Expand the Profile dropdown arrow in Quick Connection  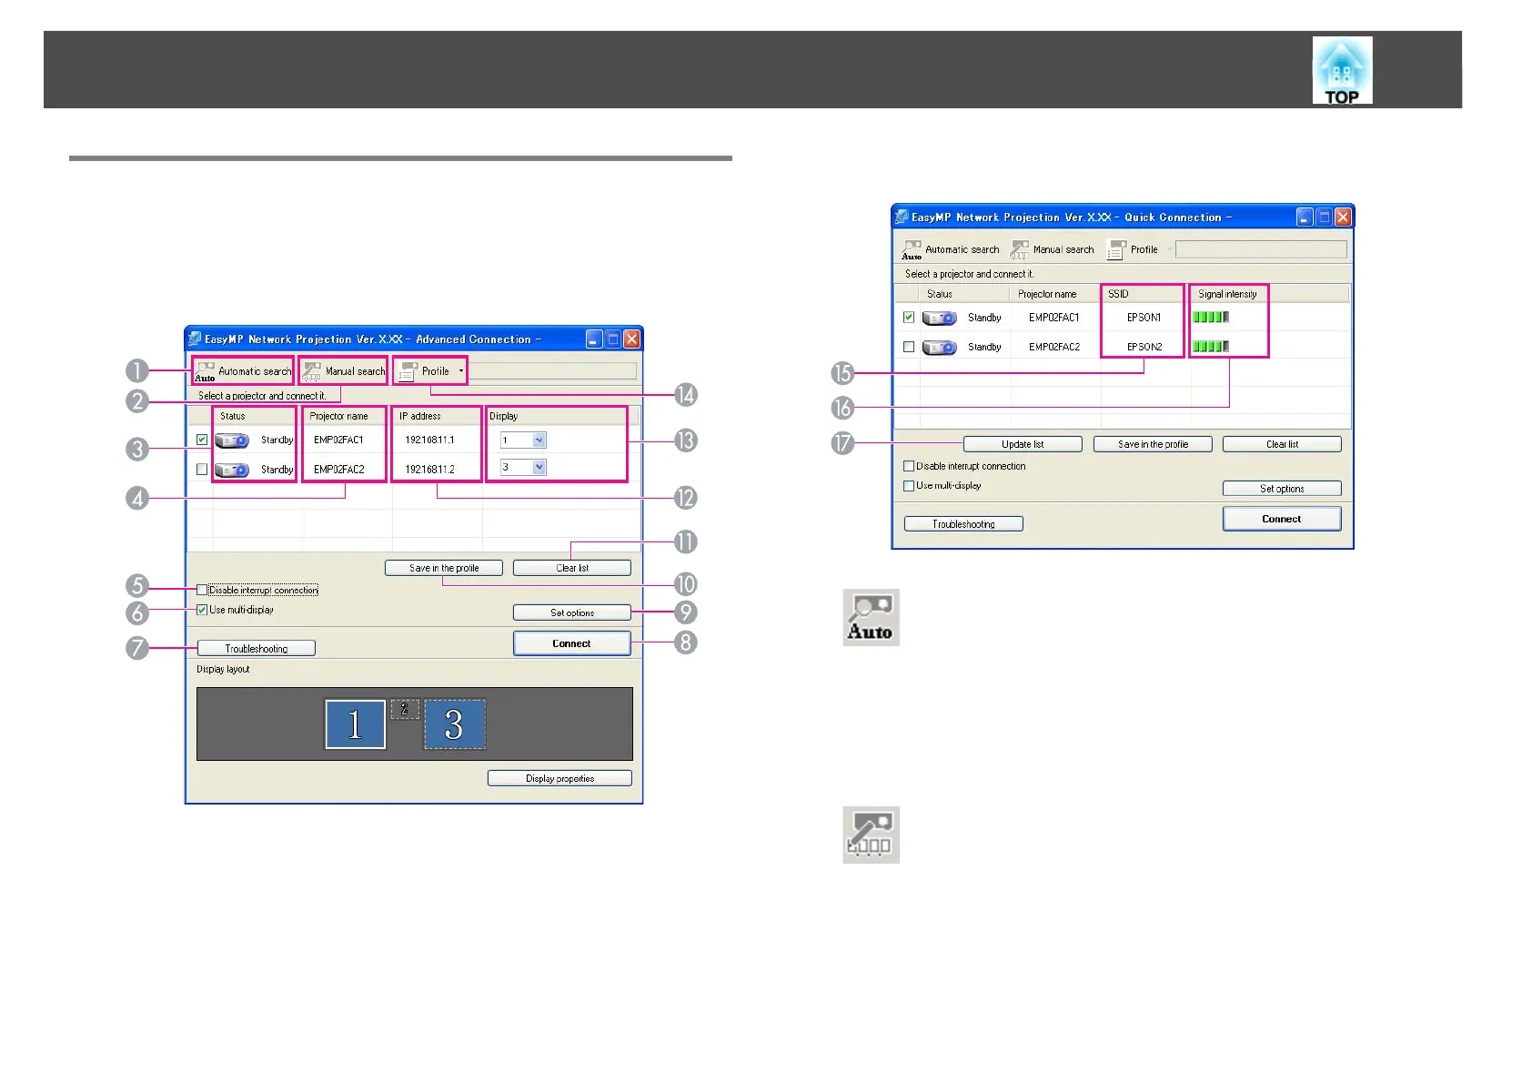(1170, 249)
